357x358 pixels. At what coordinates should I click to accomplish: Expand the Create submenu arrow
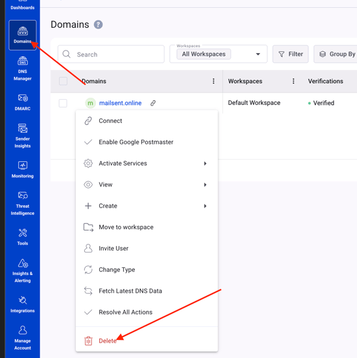(x=205, y=206)
